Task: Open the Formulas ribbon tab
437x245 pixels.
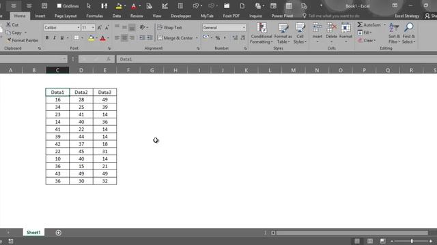Action: 94,16
